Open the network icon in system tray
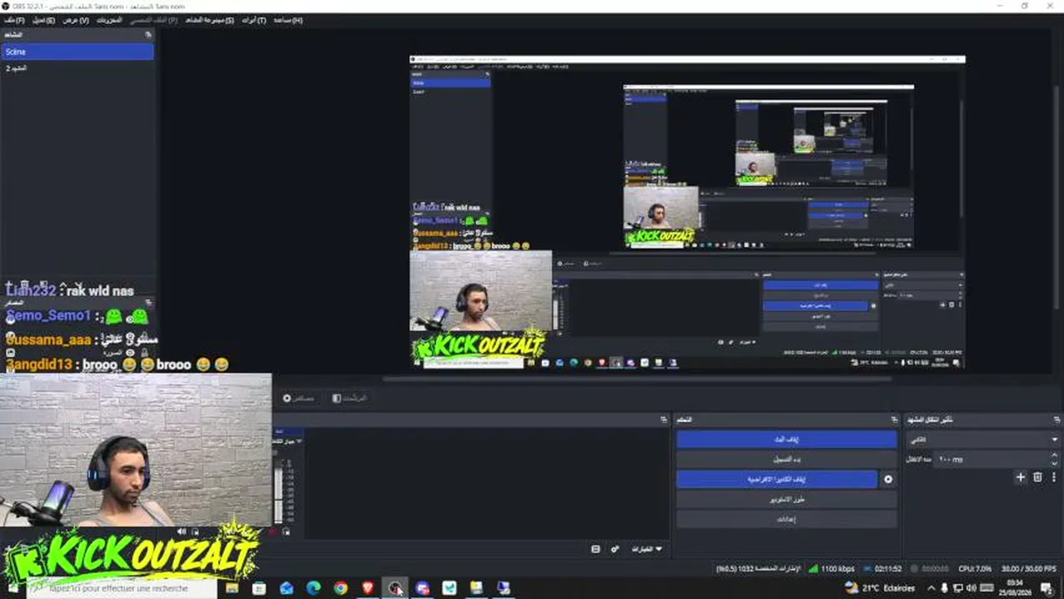 957,588
